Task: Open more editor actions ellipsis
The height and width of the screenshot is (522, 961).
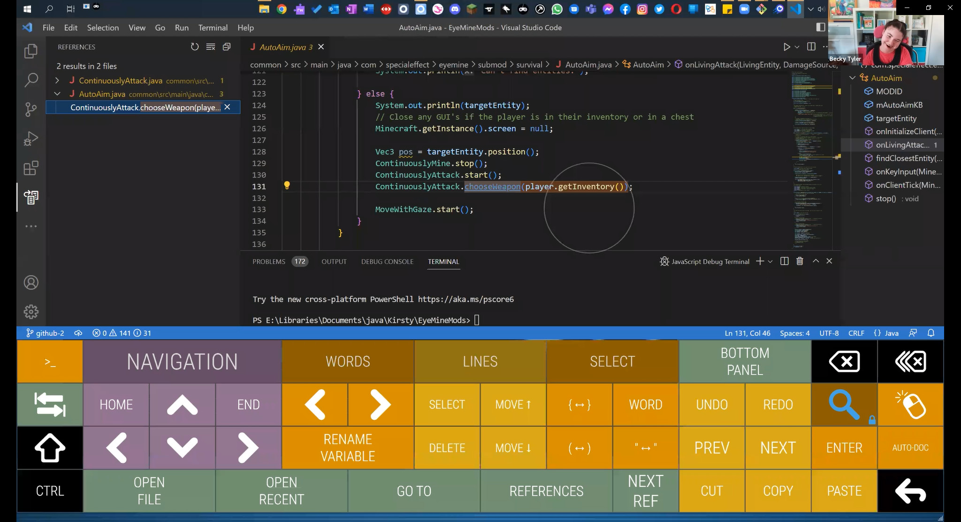Action: click(825, 46)
